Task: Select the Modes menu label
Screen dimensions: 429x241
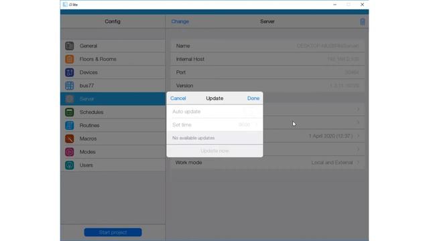Action: pos(88,152)
